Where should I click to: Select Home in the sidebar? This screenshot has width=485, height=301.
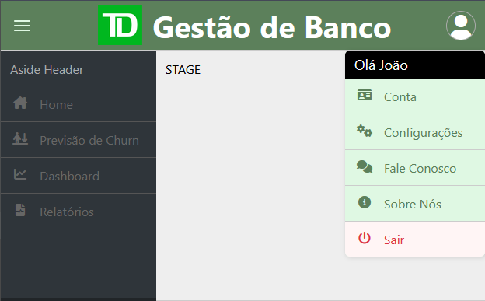point(79,104)
